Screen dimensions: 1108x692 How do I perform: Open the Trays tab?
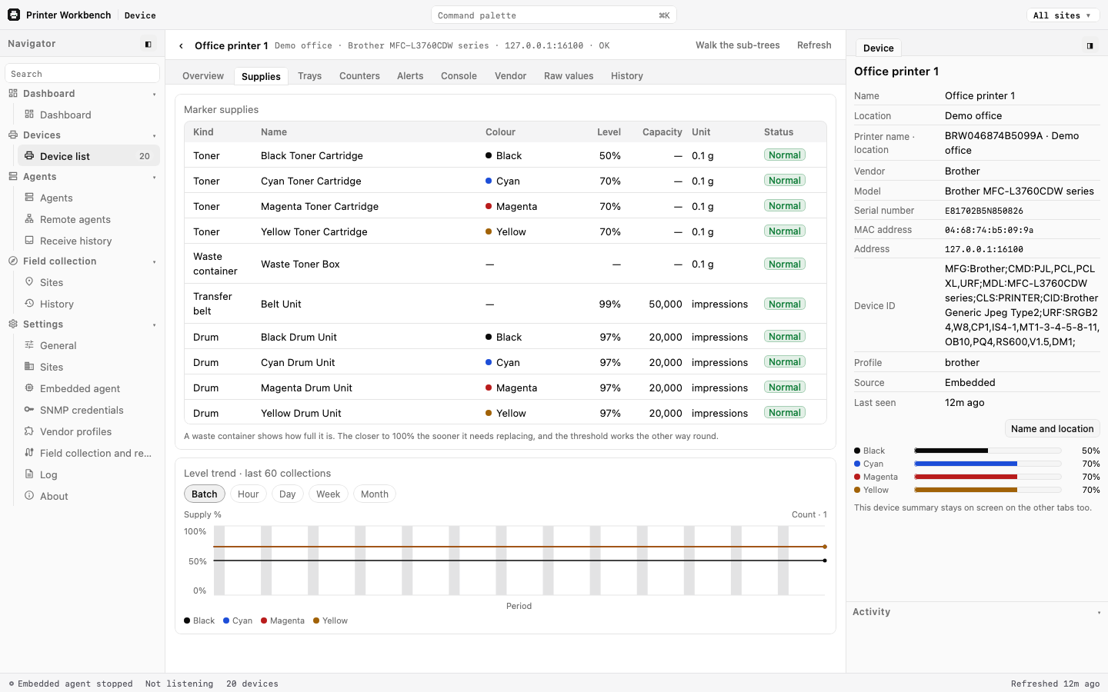(x=310, y=76)
